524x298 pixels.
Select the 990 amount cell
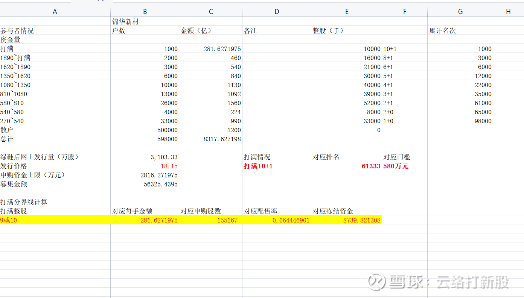[210, 121]
